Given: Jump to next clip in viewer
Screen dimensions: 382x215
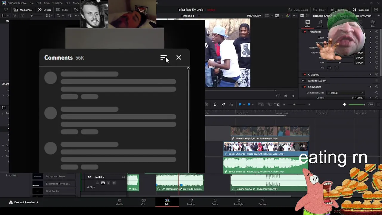Looking at the screenshot, I should point(286,96).
